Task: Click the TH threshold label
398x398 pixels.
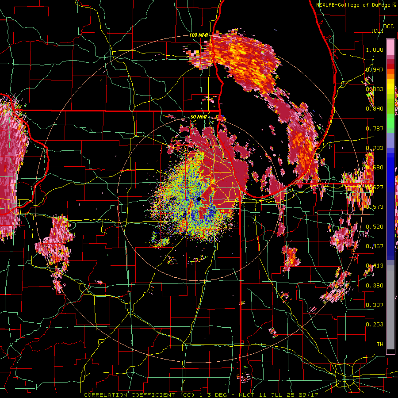Action: coord(380,344)
